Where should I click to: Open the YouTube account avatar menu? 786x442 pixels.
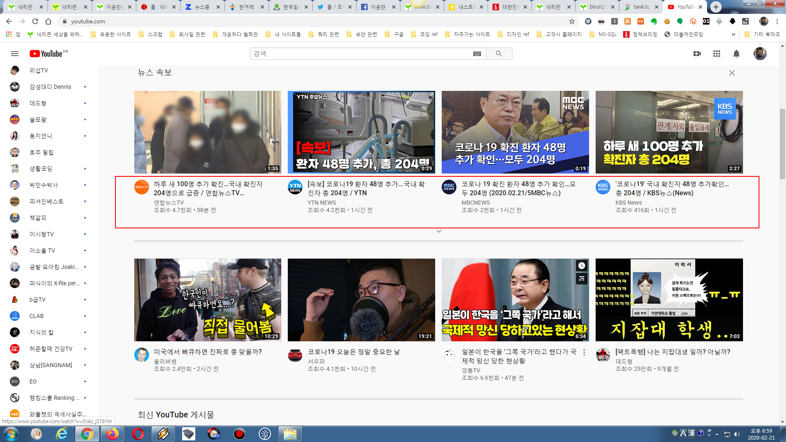point(760,54)
